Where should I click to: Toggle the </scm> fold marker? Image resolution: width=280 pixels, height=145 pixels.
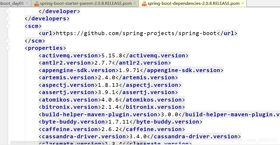click(x=8, y=41)
